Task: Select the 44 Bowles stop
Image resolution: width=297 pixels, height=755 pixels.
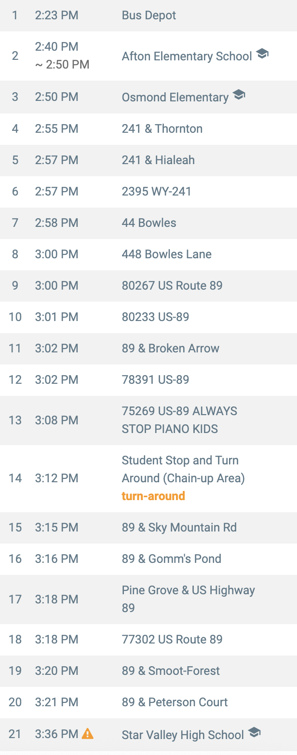Action: pos(149,223)
